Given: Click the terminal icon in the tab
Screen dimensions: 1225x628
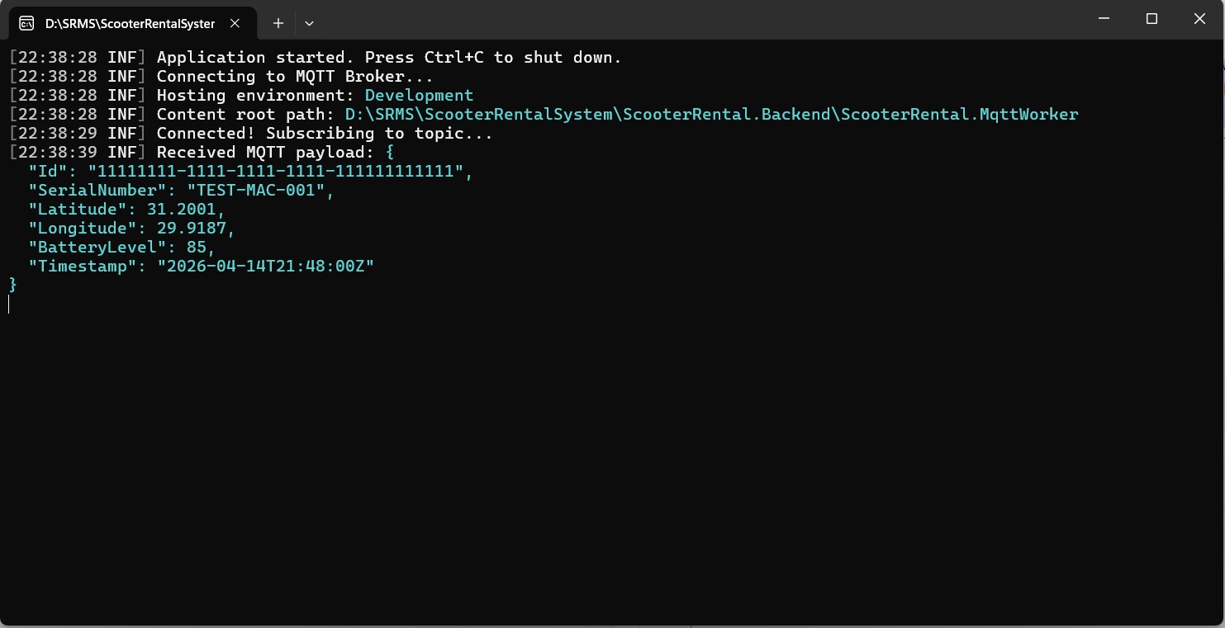Looking at the screenshot, I should pyautogui.click(x=26, y=23).
